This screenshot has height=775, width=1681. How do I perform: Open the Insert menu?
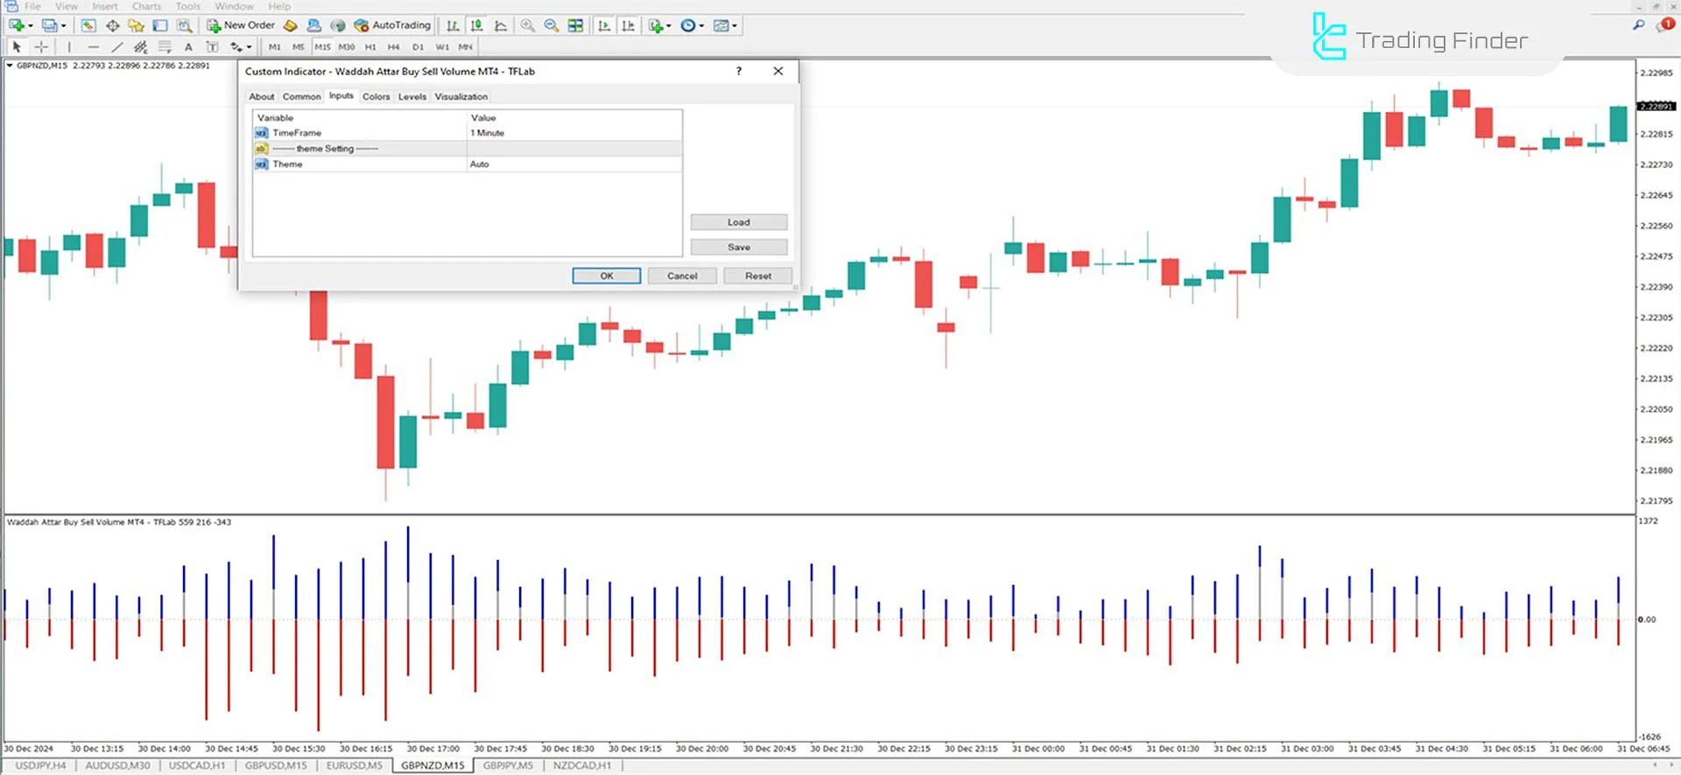pyautogui.click(x=105, y=6)
